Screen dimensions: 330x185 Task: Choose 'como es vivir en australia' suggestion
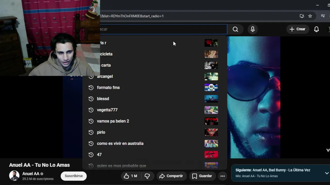155,143
